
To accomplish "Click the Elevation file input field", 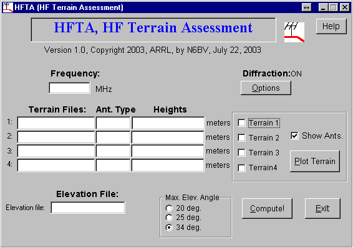I will pyautogui.click(x=88, y=208).
